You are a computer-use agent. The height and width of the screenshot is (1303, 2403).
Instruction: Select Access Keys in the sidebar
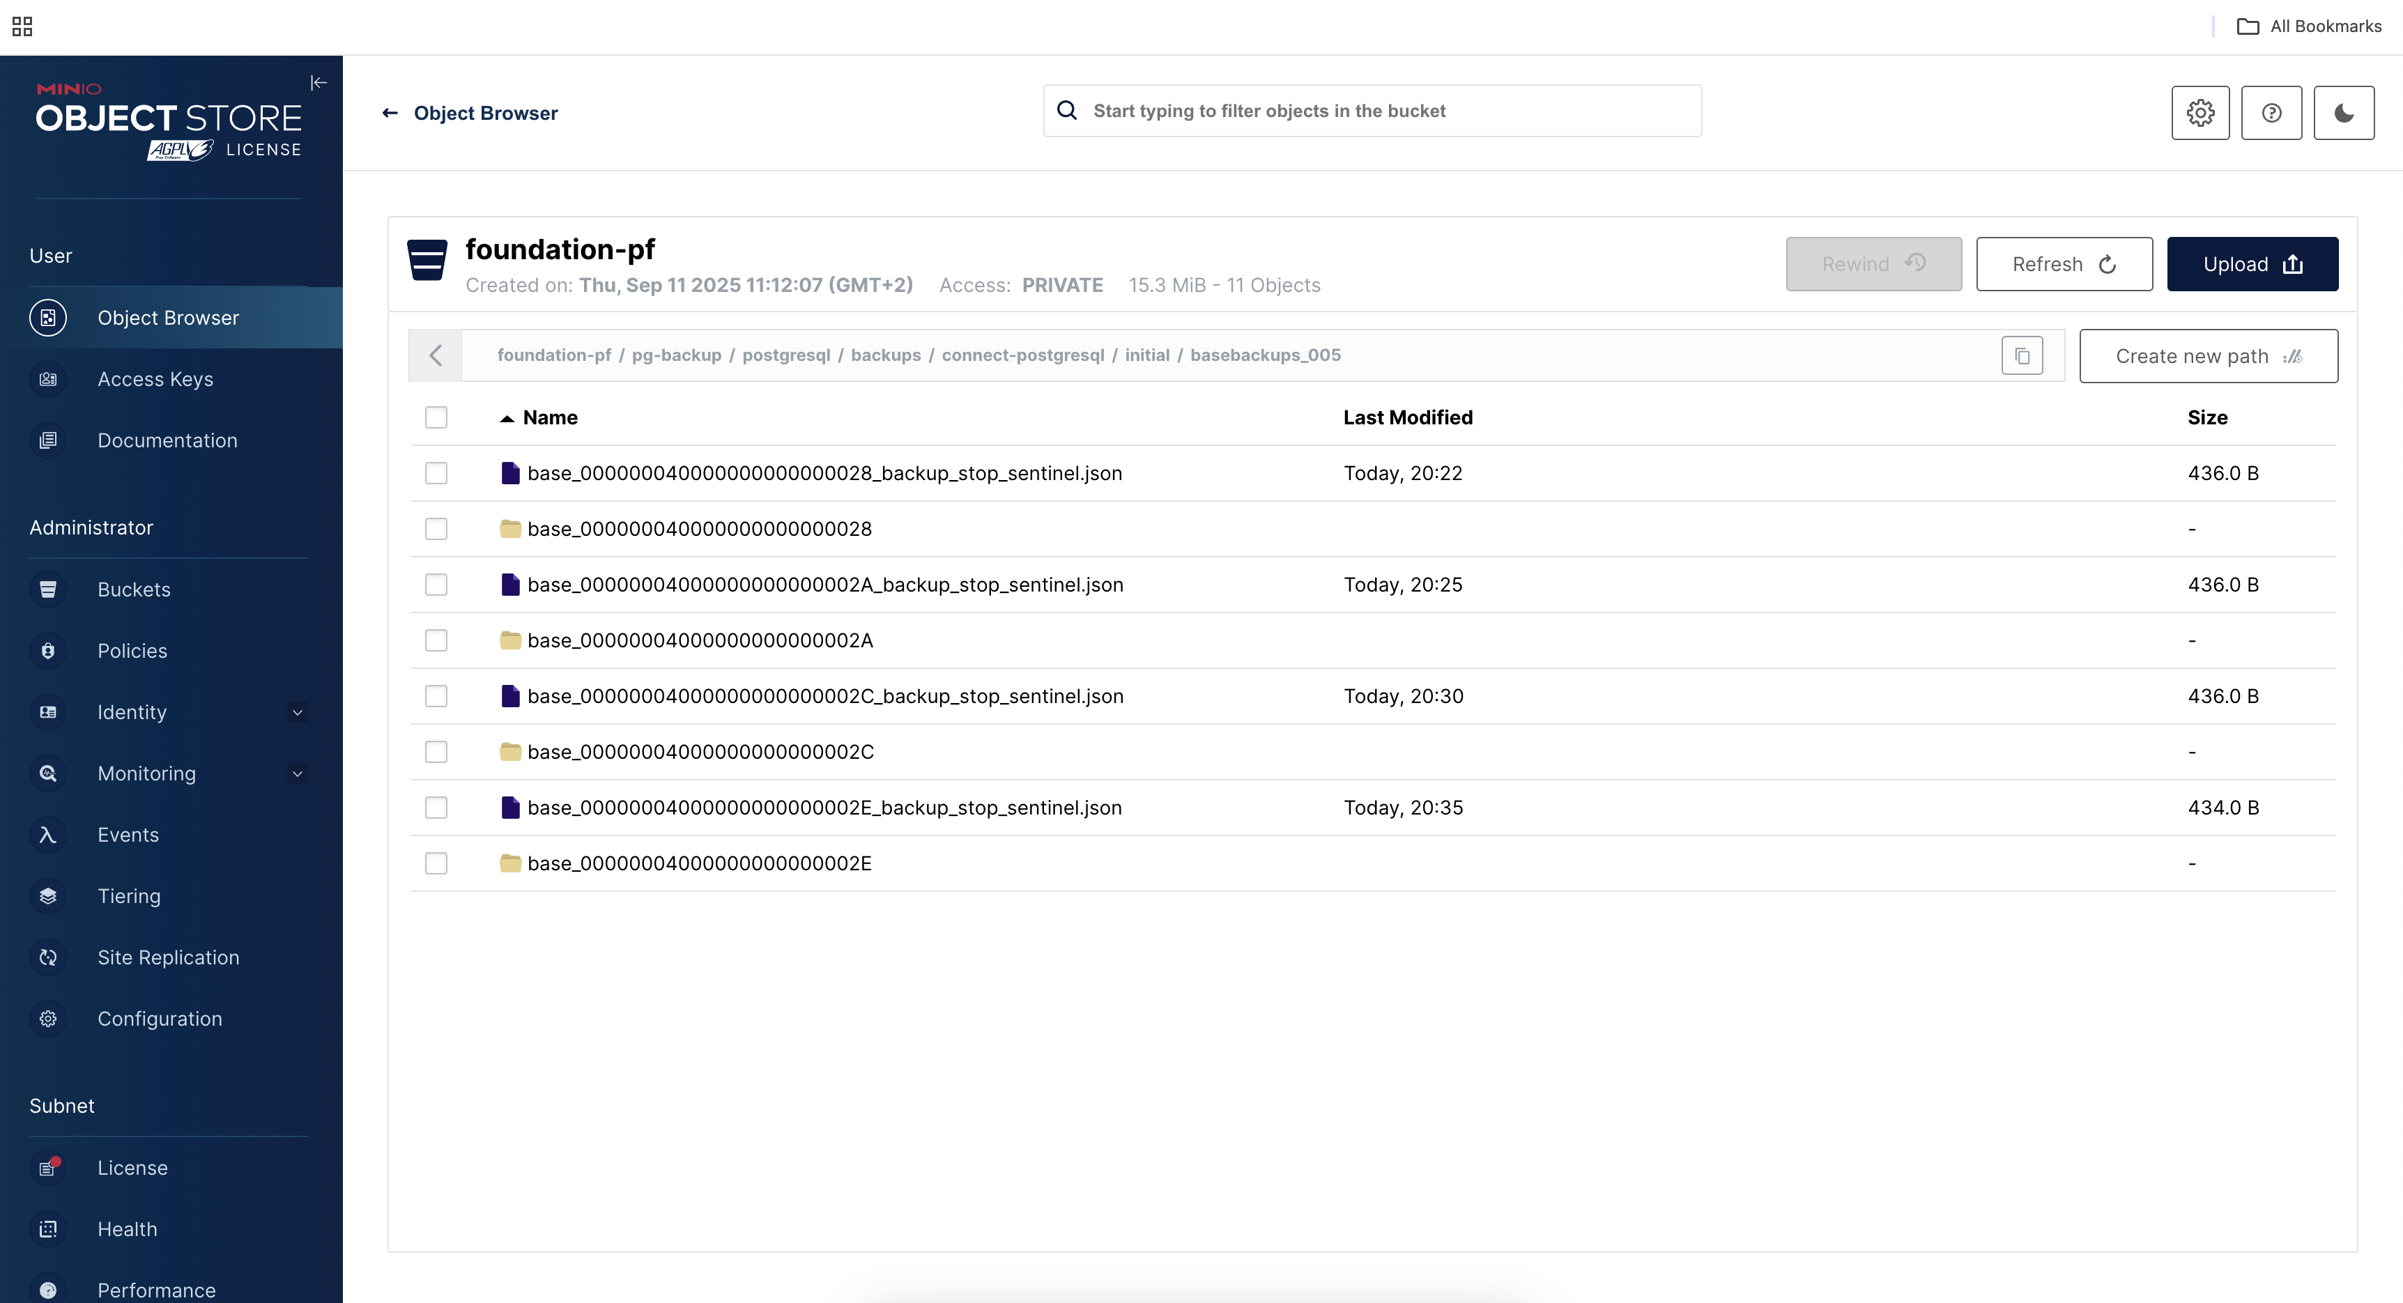click(x=155, y=378)
